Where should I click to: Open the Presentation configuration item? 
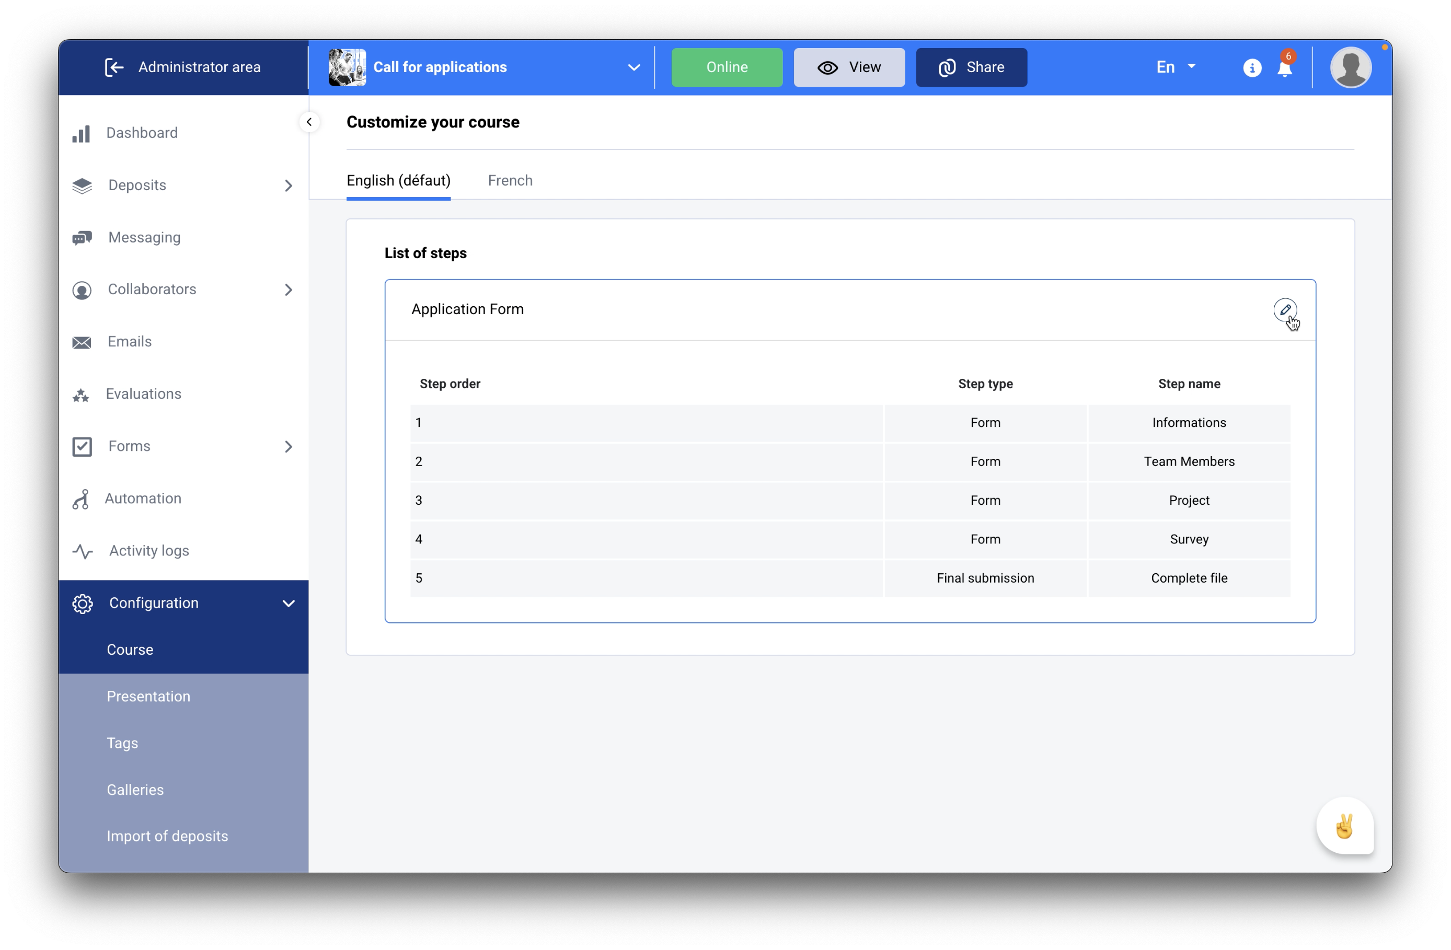[x=183, y=697]
